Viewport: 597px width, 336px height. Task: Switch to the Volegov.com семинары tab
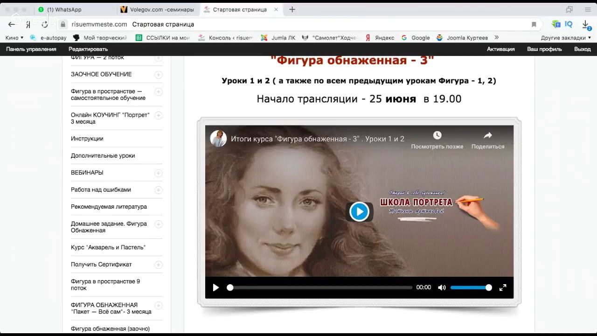pos(158,9)
